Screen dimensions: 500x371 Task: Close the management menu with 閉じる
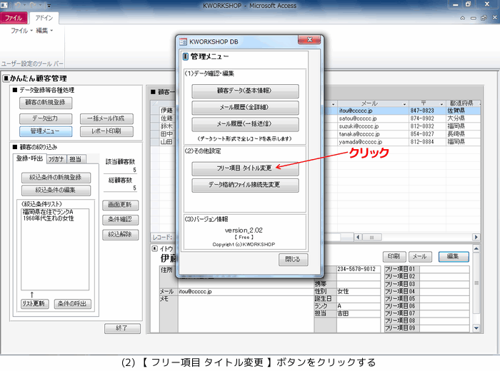point(293,260)
